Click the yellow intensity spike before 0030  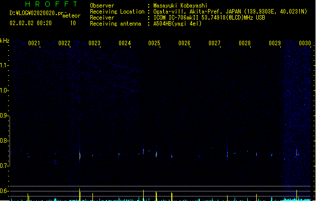coord(296,195)
